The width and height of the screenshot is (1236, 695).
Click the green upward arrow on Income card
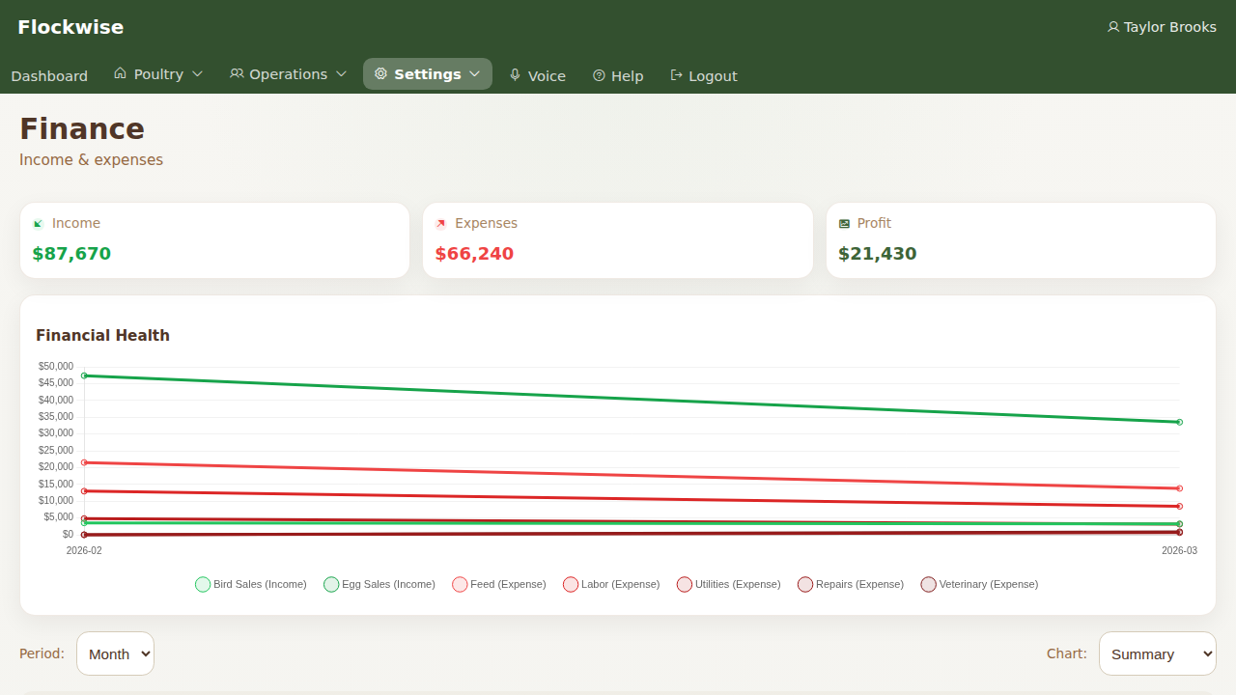[38, 222]
